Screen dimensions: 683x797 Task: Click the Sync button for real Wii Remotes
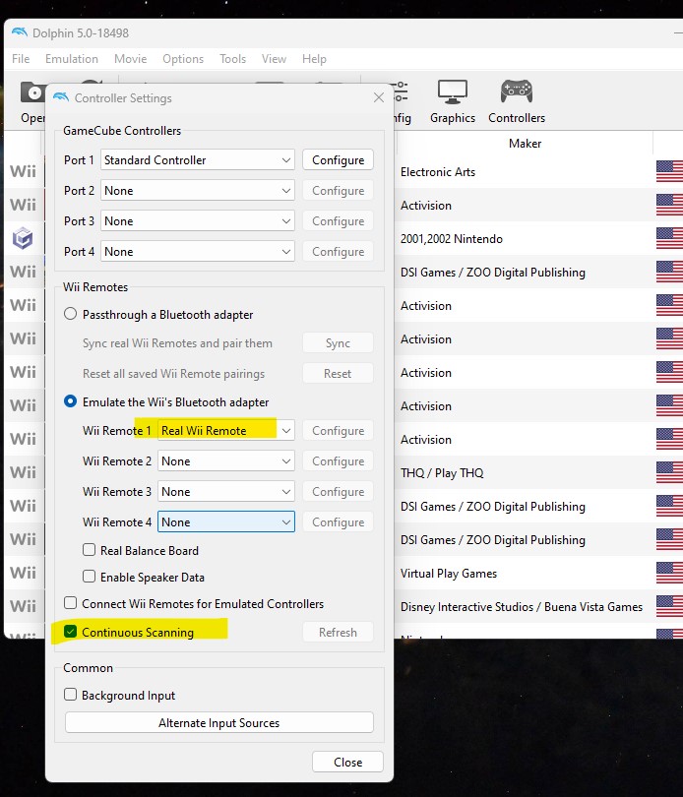coord(338,343)
